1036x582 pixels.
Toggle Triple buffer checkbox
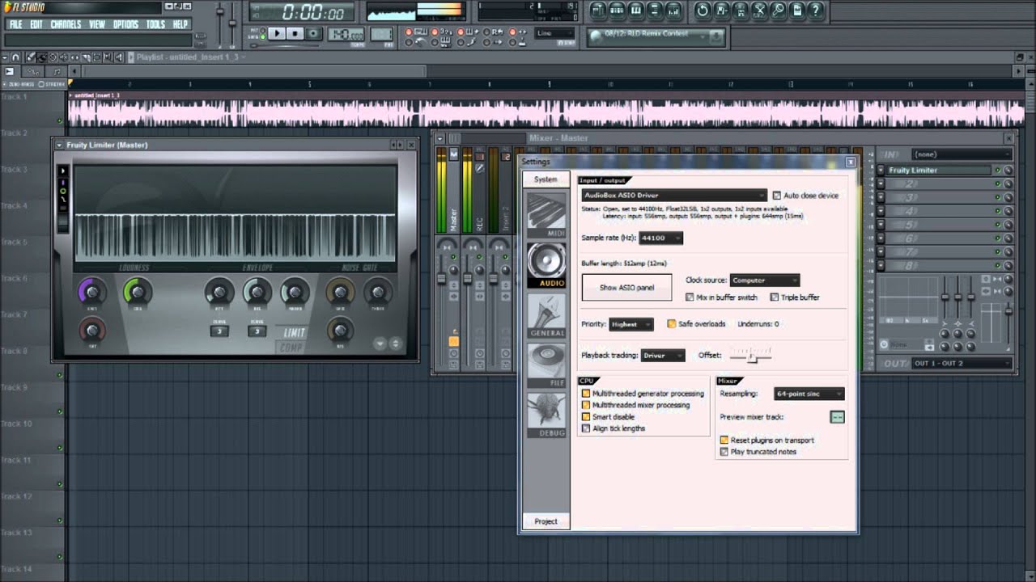[775, 297]
